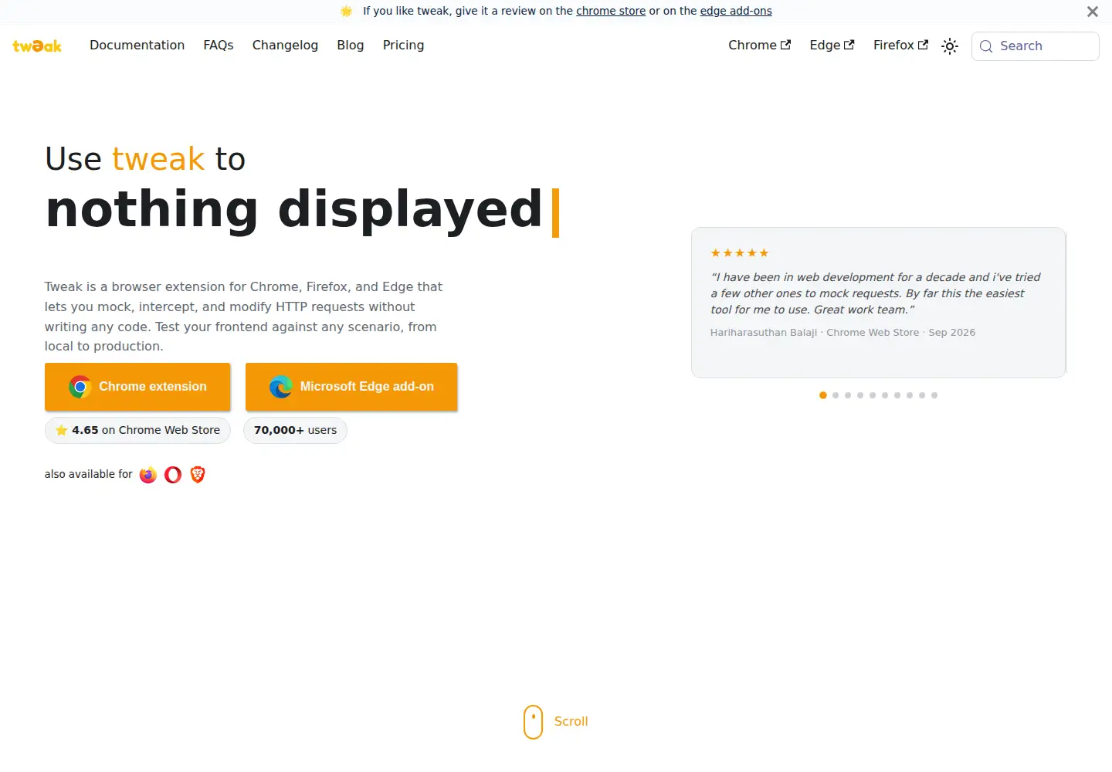Click the star emoji in the announcement banner
This screenshot has height=772, width=1112.
(347, 11)
